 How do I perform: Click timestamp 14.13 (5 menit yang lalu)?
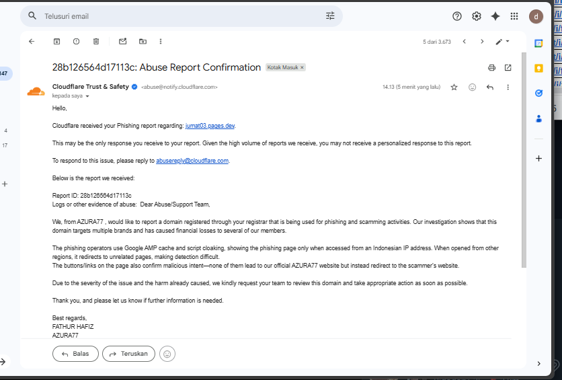pos(411,87)
